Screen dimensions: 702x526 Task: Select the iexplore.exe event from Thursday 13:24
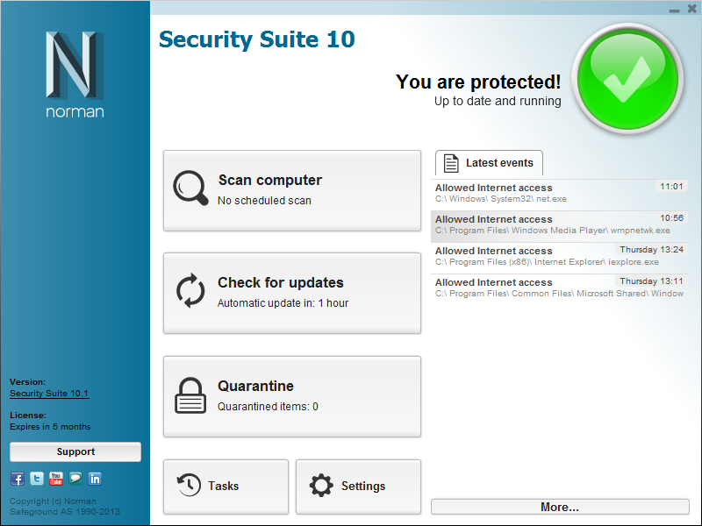[x=559, y=256]
